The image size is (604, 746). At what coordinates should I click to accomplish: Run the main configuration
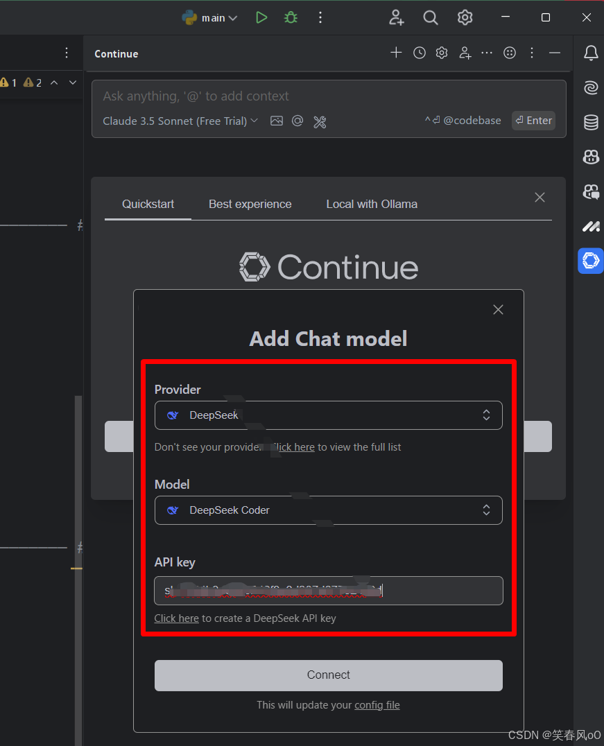pyautogui.click(x=261, y=18)
